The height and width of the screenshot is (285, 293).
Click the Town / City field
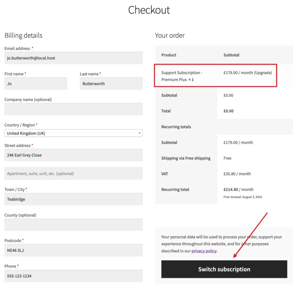[x=73, y=199]
